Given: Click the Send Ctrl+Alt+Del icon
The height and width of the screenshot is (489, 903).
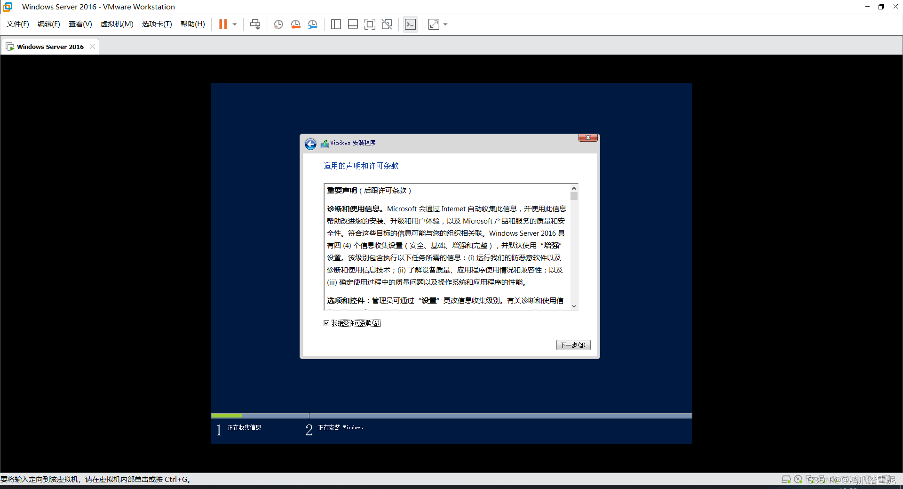Looking at the screenshot, I should pyautogui.click(x=255, y=24).
